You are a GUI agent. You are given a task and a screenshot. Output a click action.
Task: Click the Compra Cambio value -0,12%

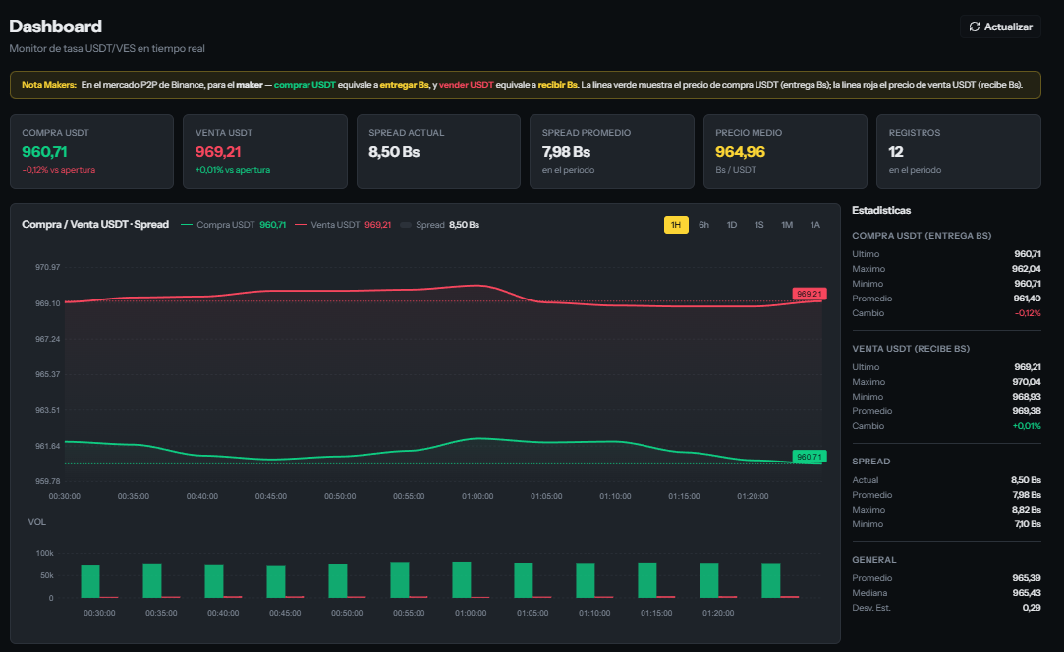point(1028,313)
